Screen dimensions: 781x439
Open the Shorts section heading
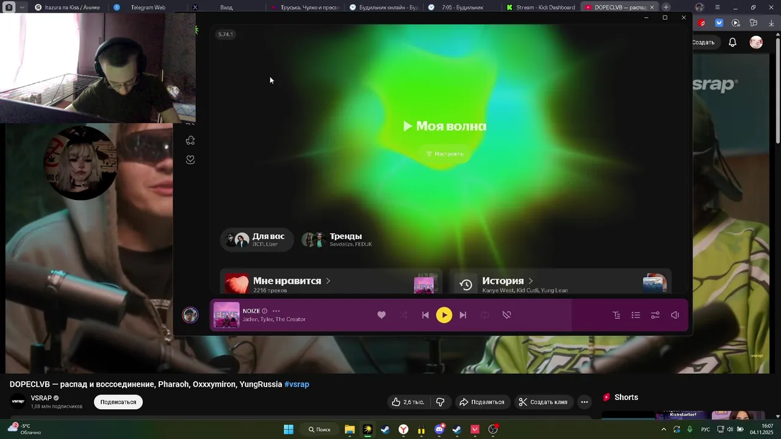coord(626,397)
